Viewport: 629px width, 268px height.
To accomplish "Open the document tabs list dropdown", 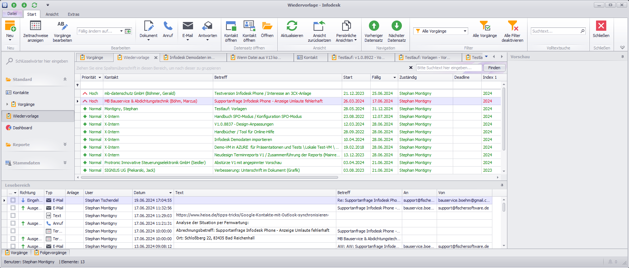I will click(x=486, y=57).
